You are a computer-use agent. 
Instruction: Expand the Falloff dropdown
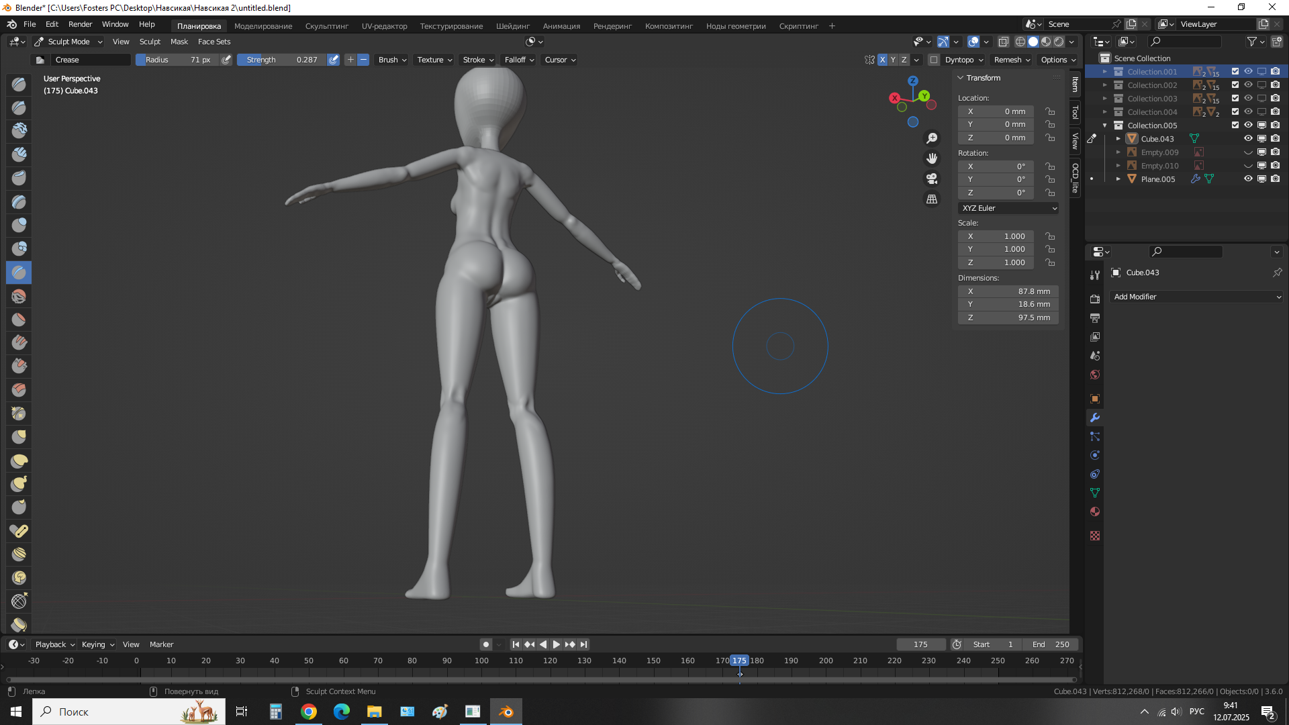tap(519, 60)
